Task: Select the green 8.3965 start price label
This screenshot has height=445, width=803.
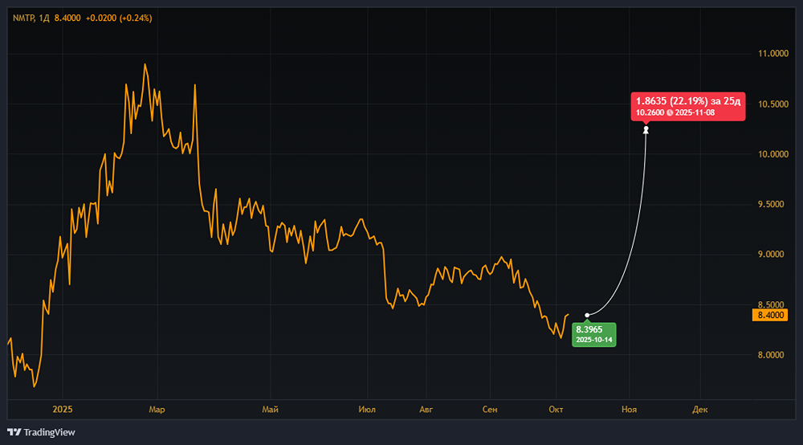Action: tap(594, 334)
